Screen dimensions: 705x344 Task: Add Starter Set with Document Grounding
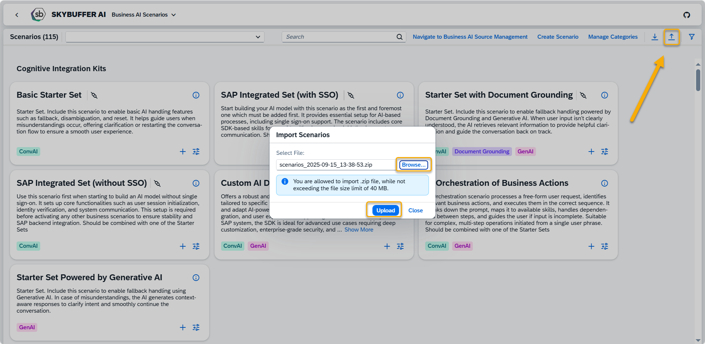591,152
